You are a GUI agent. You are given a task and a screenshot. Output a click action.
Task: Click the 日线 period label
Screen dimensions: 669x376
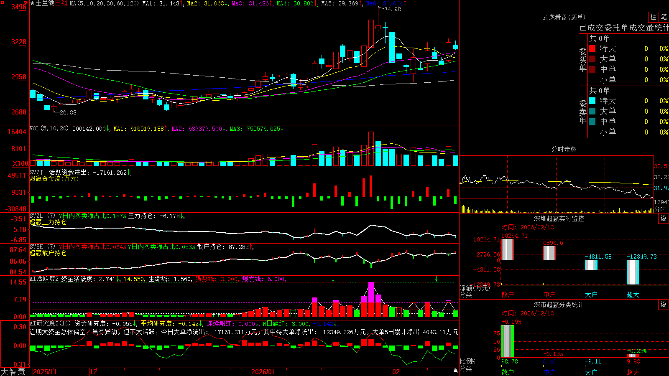click(x=61, y=3)
